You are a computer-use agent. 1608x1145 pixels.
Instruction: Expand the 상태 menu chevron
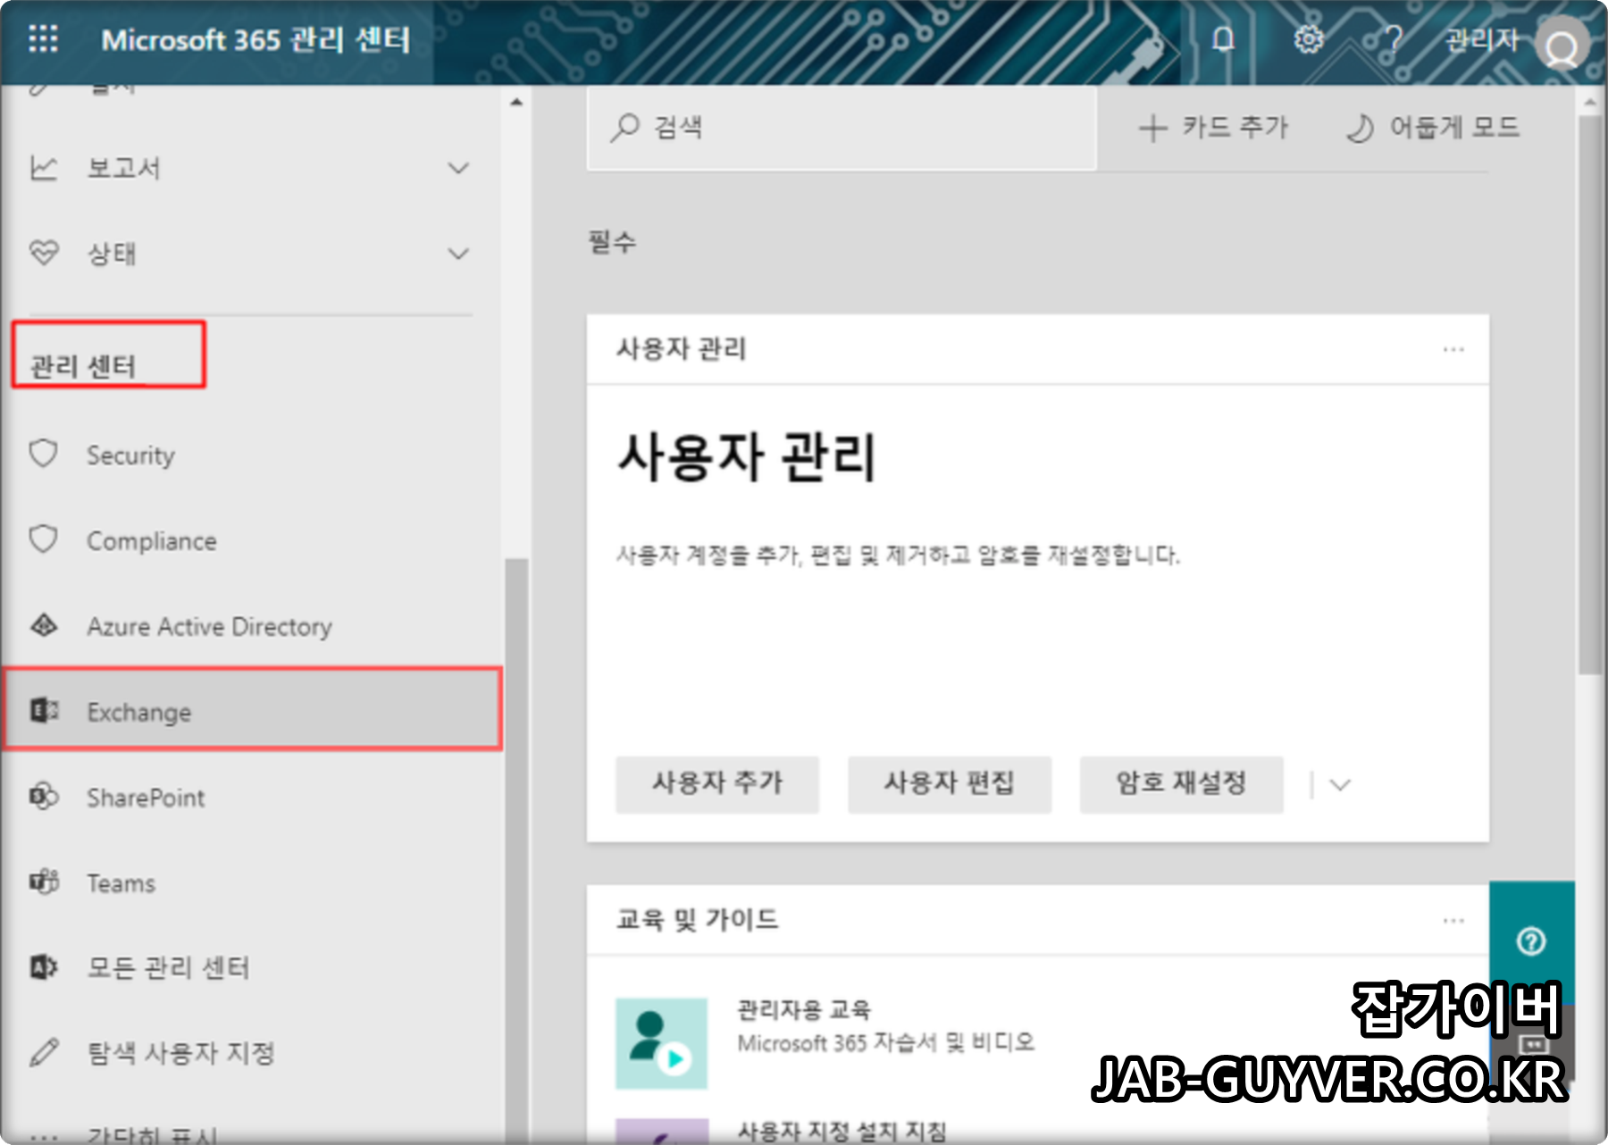[458, 254]
